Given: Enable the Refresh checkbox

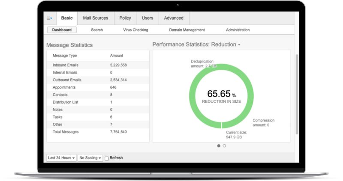Looking at the screenshot, I should [x=107, y=158].
